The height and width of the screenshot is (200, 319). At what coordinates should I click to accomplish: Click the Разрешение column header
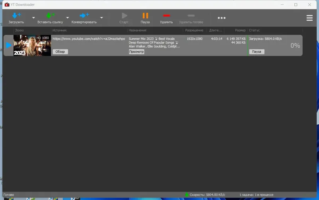pyautogui.click(x=194, y=30)
